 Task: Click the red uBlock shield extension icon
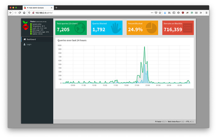tap(183, 13)
